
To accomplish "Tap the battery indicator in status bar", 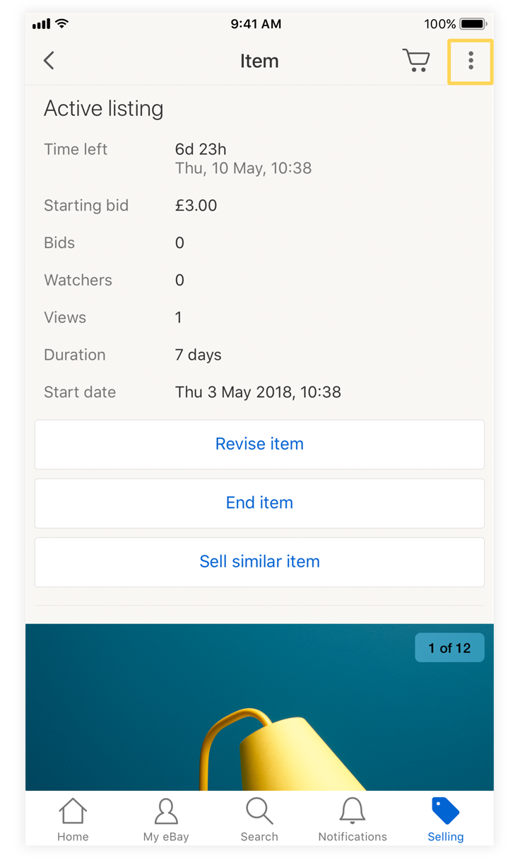I will (x=473, y=24).
